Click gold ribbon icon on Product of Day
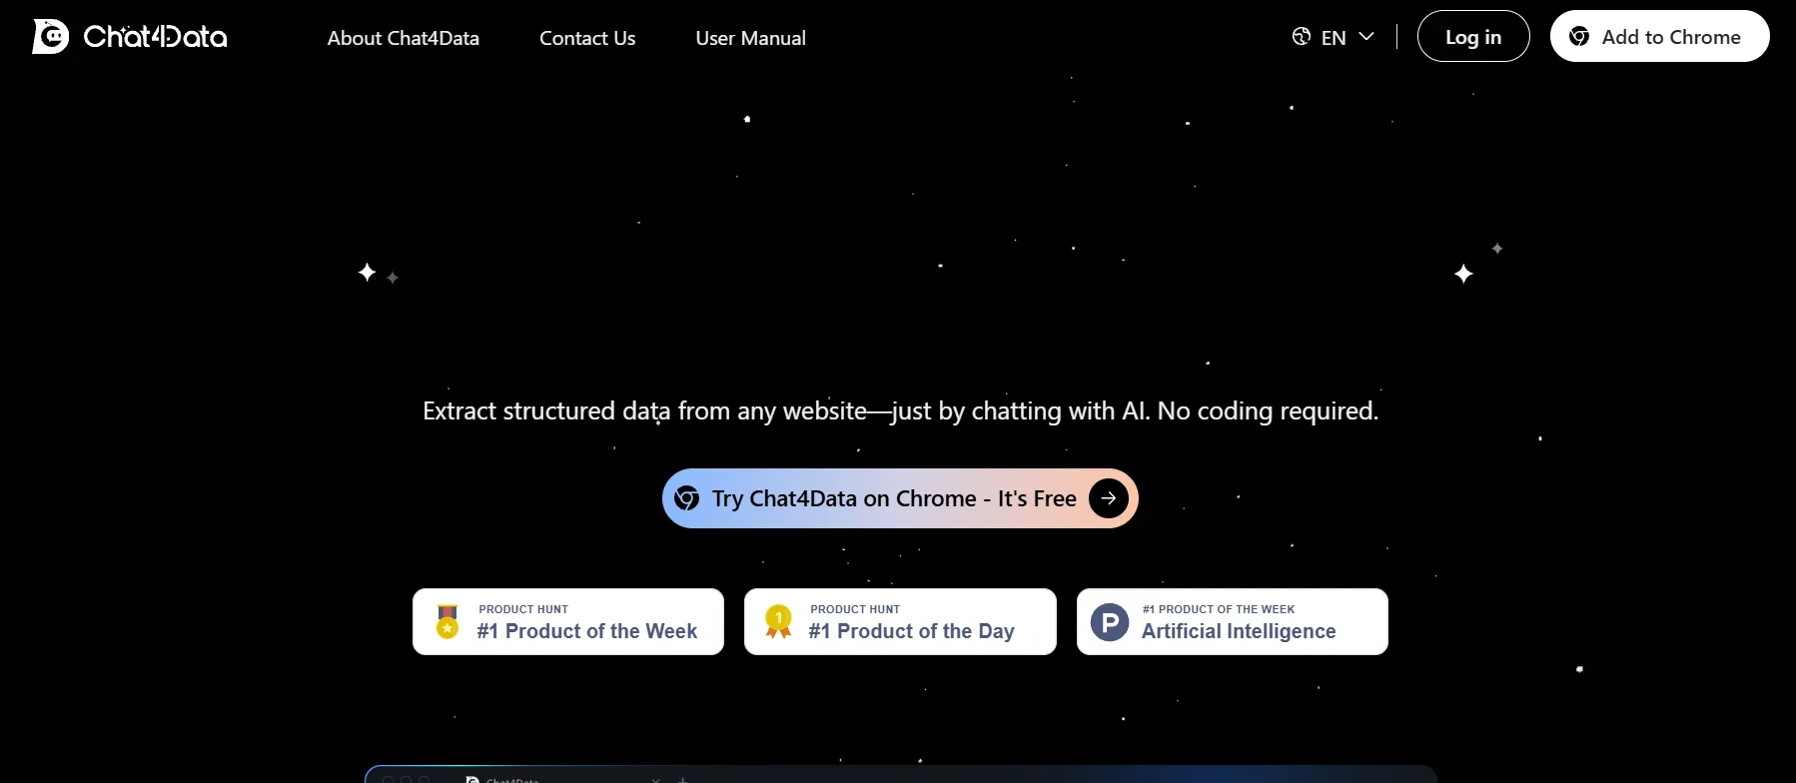This screenshot has height=783, width=1796. [778, 621]
